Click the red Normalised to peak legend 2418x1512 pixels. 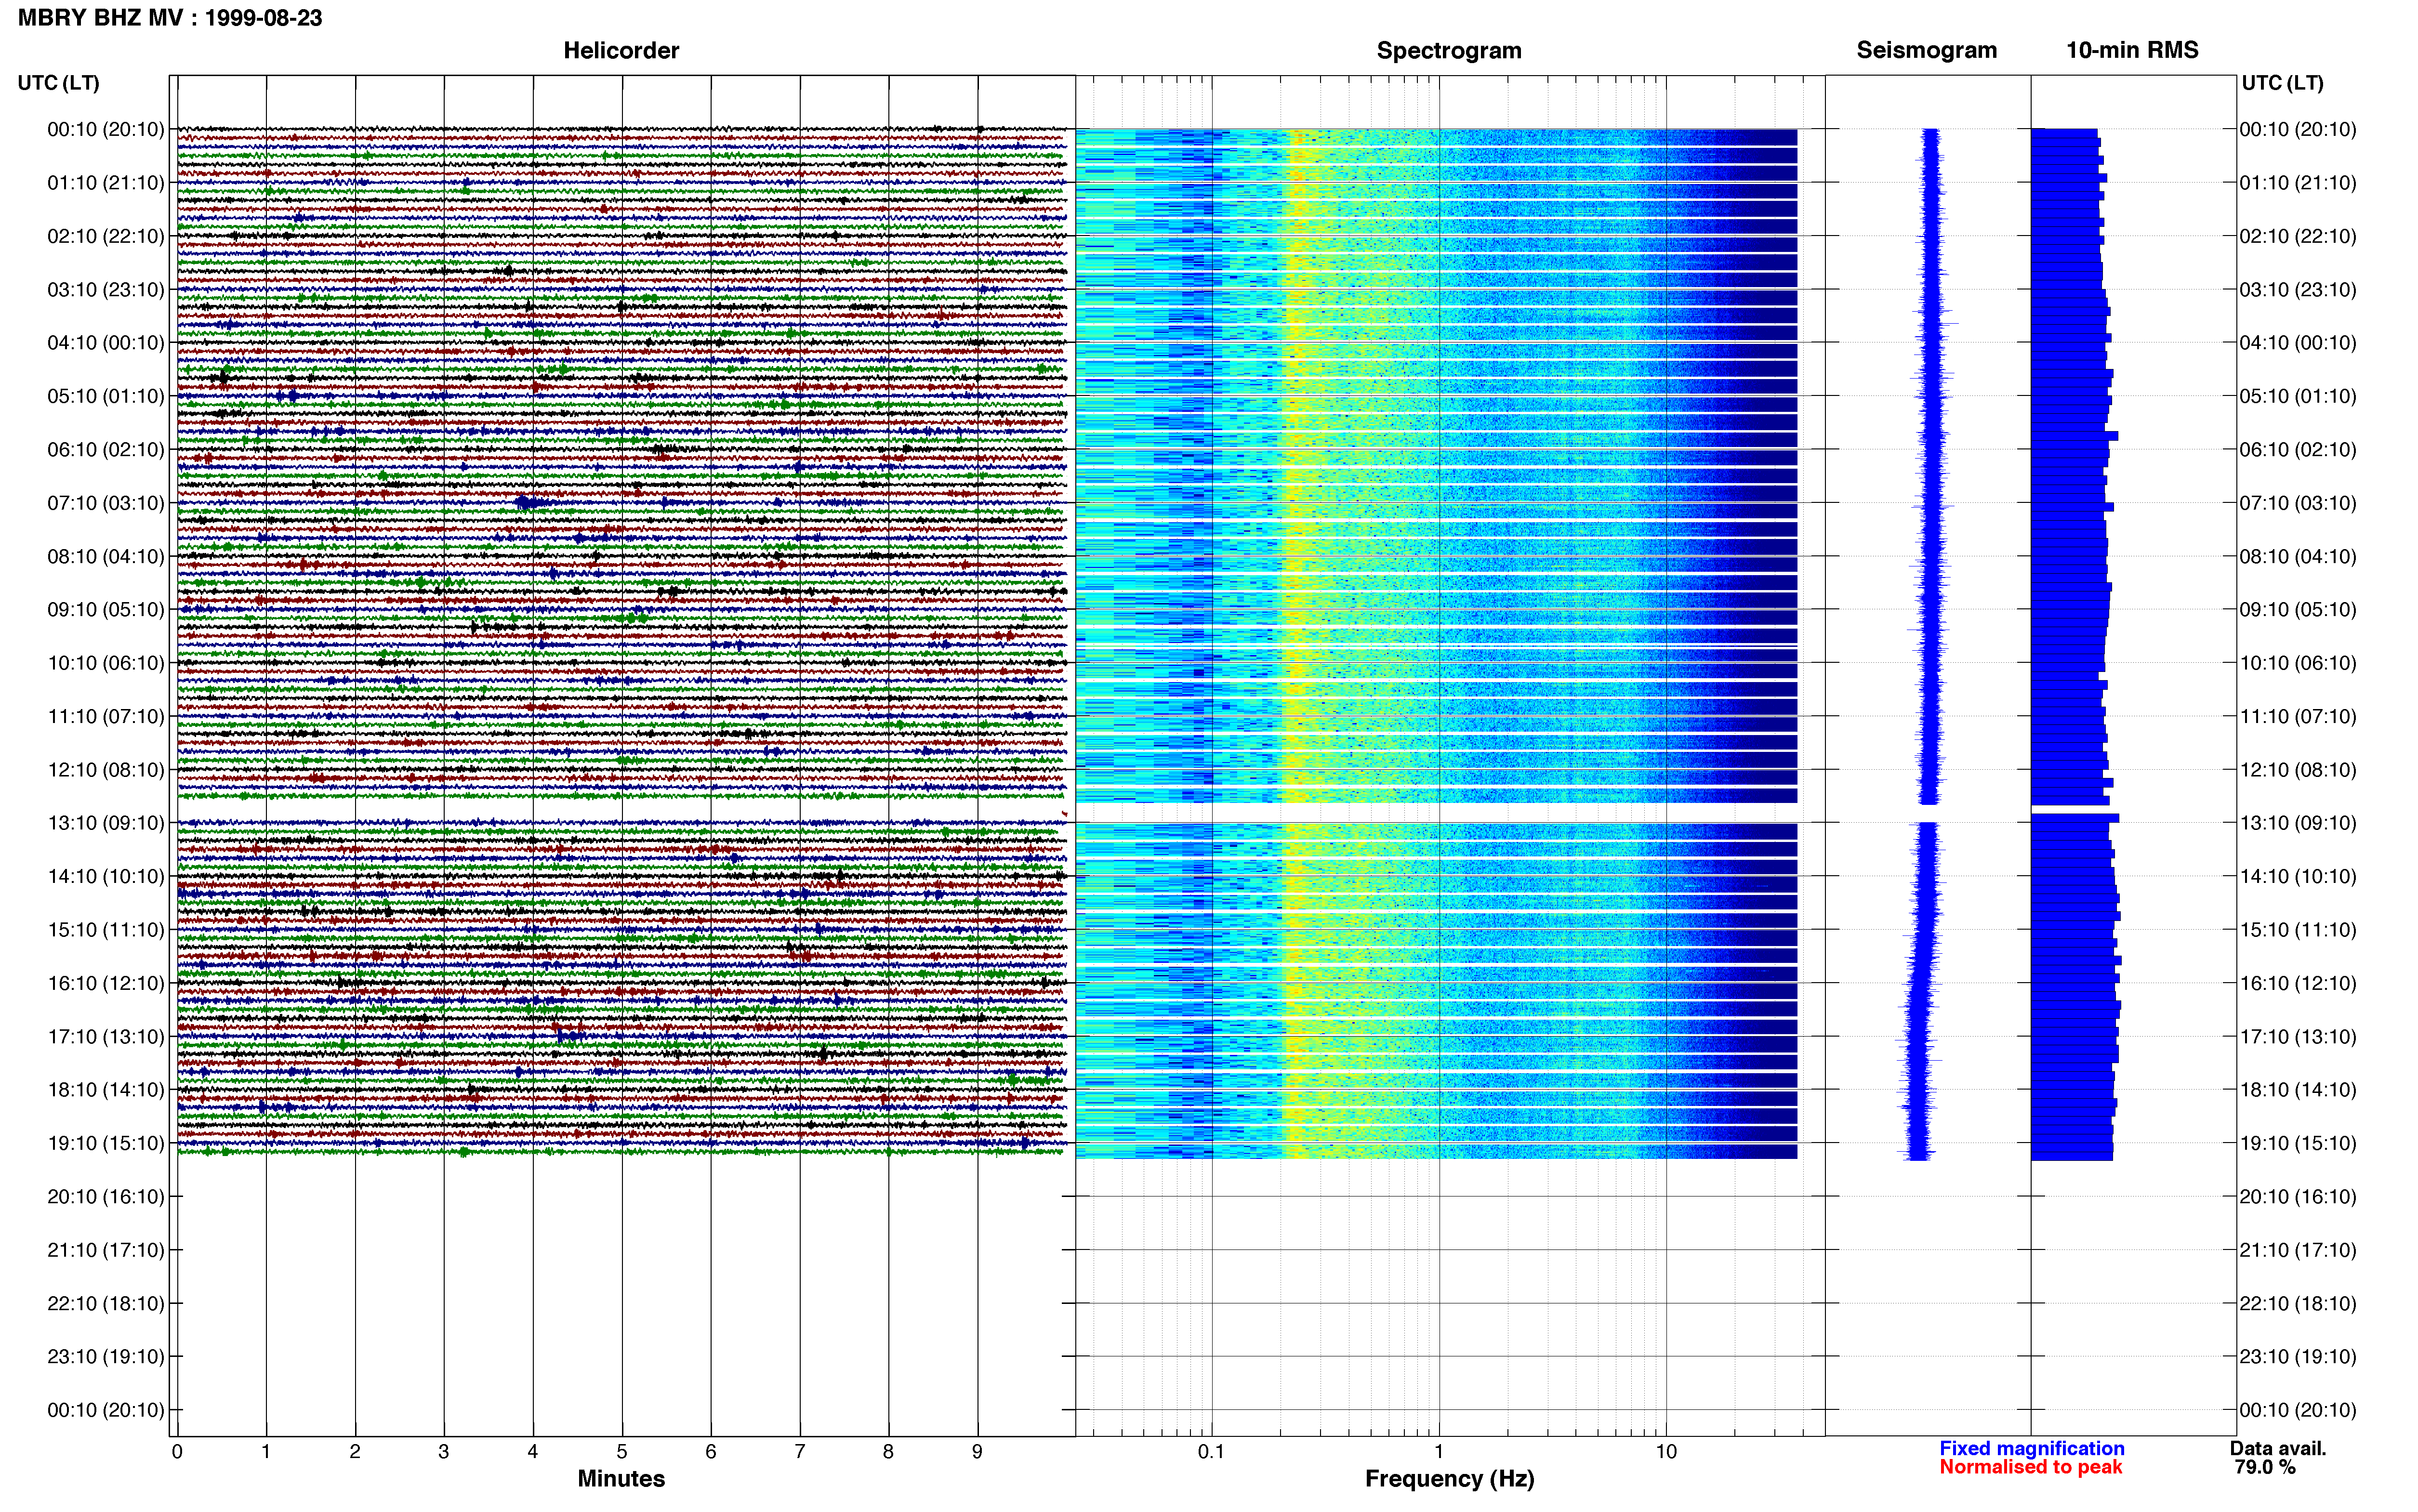[2030, 1467]
